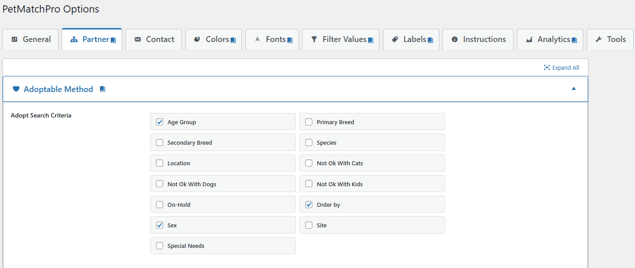Switch to the Instructions tab
The width and height of the screenshot is (635, 268).
[478, 40]
